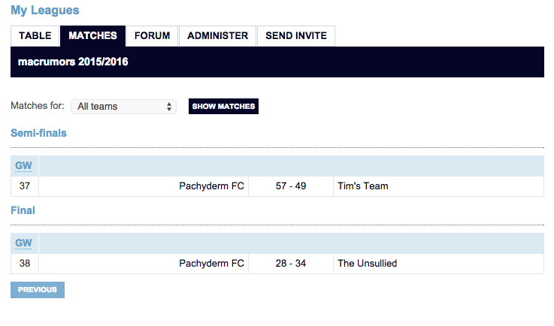Click the Semi-finals section heading

tap(38, 133)
